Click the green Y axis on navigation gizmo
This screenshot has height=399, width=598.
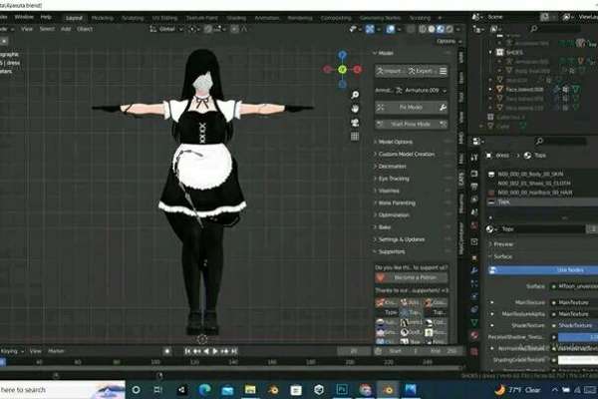coord(343,70)
